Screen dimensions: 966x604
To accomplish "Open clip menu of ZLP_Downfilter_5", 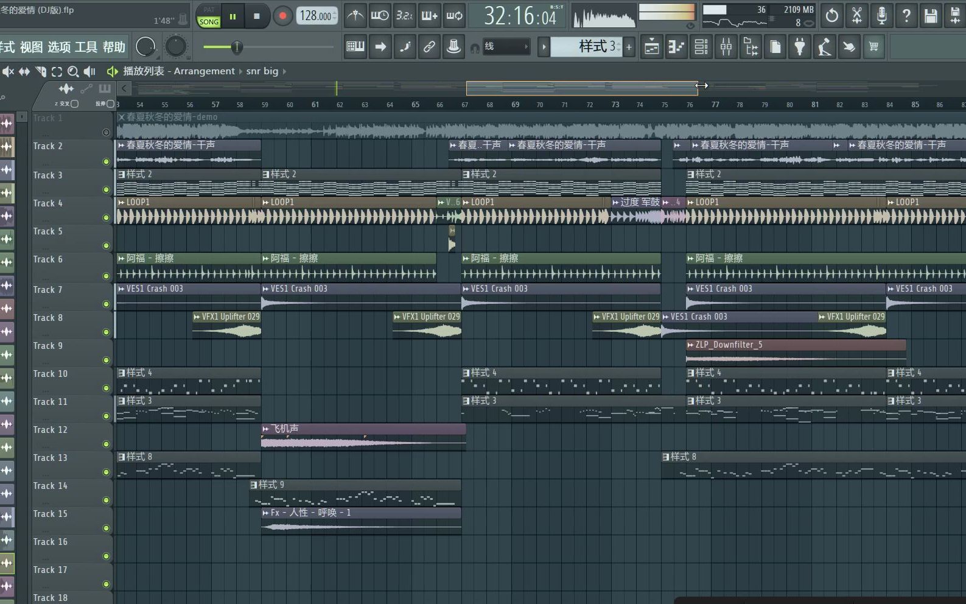I will [690, 345].
